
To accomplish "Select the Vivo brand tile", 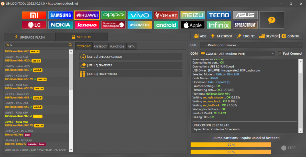I will (x=140, y=15).
